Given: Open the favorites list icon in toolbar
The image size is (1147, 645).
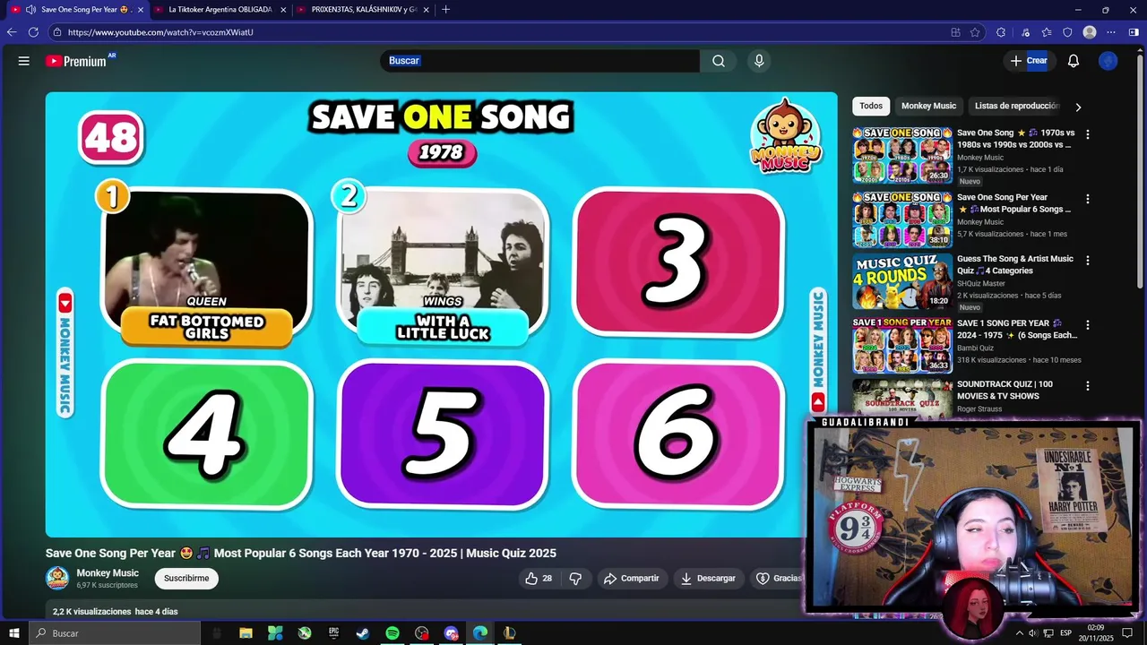Looking at the screenshot, I should pos(1047,32).
